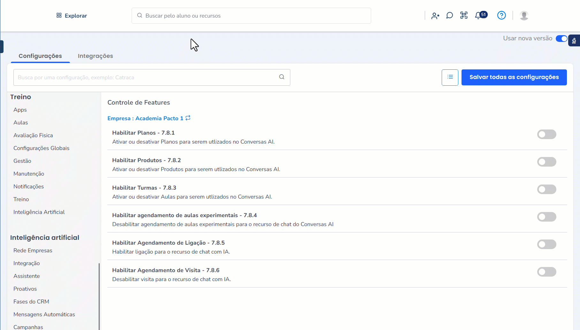Enable the Habilitar Planos toggle
Image resolution: width=580 pixels, height=330 pixels.
pos(546,134)
